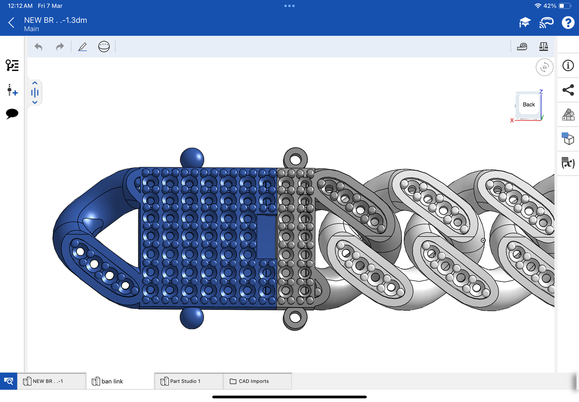Screen dimensions: 579x402
Task: Tap the insert feature plus icon
Action: coord(12,90)
